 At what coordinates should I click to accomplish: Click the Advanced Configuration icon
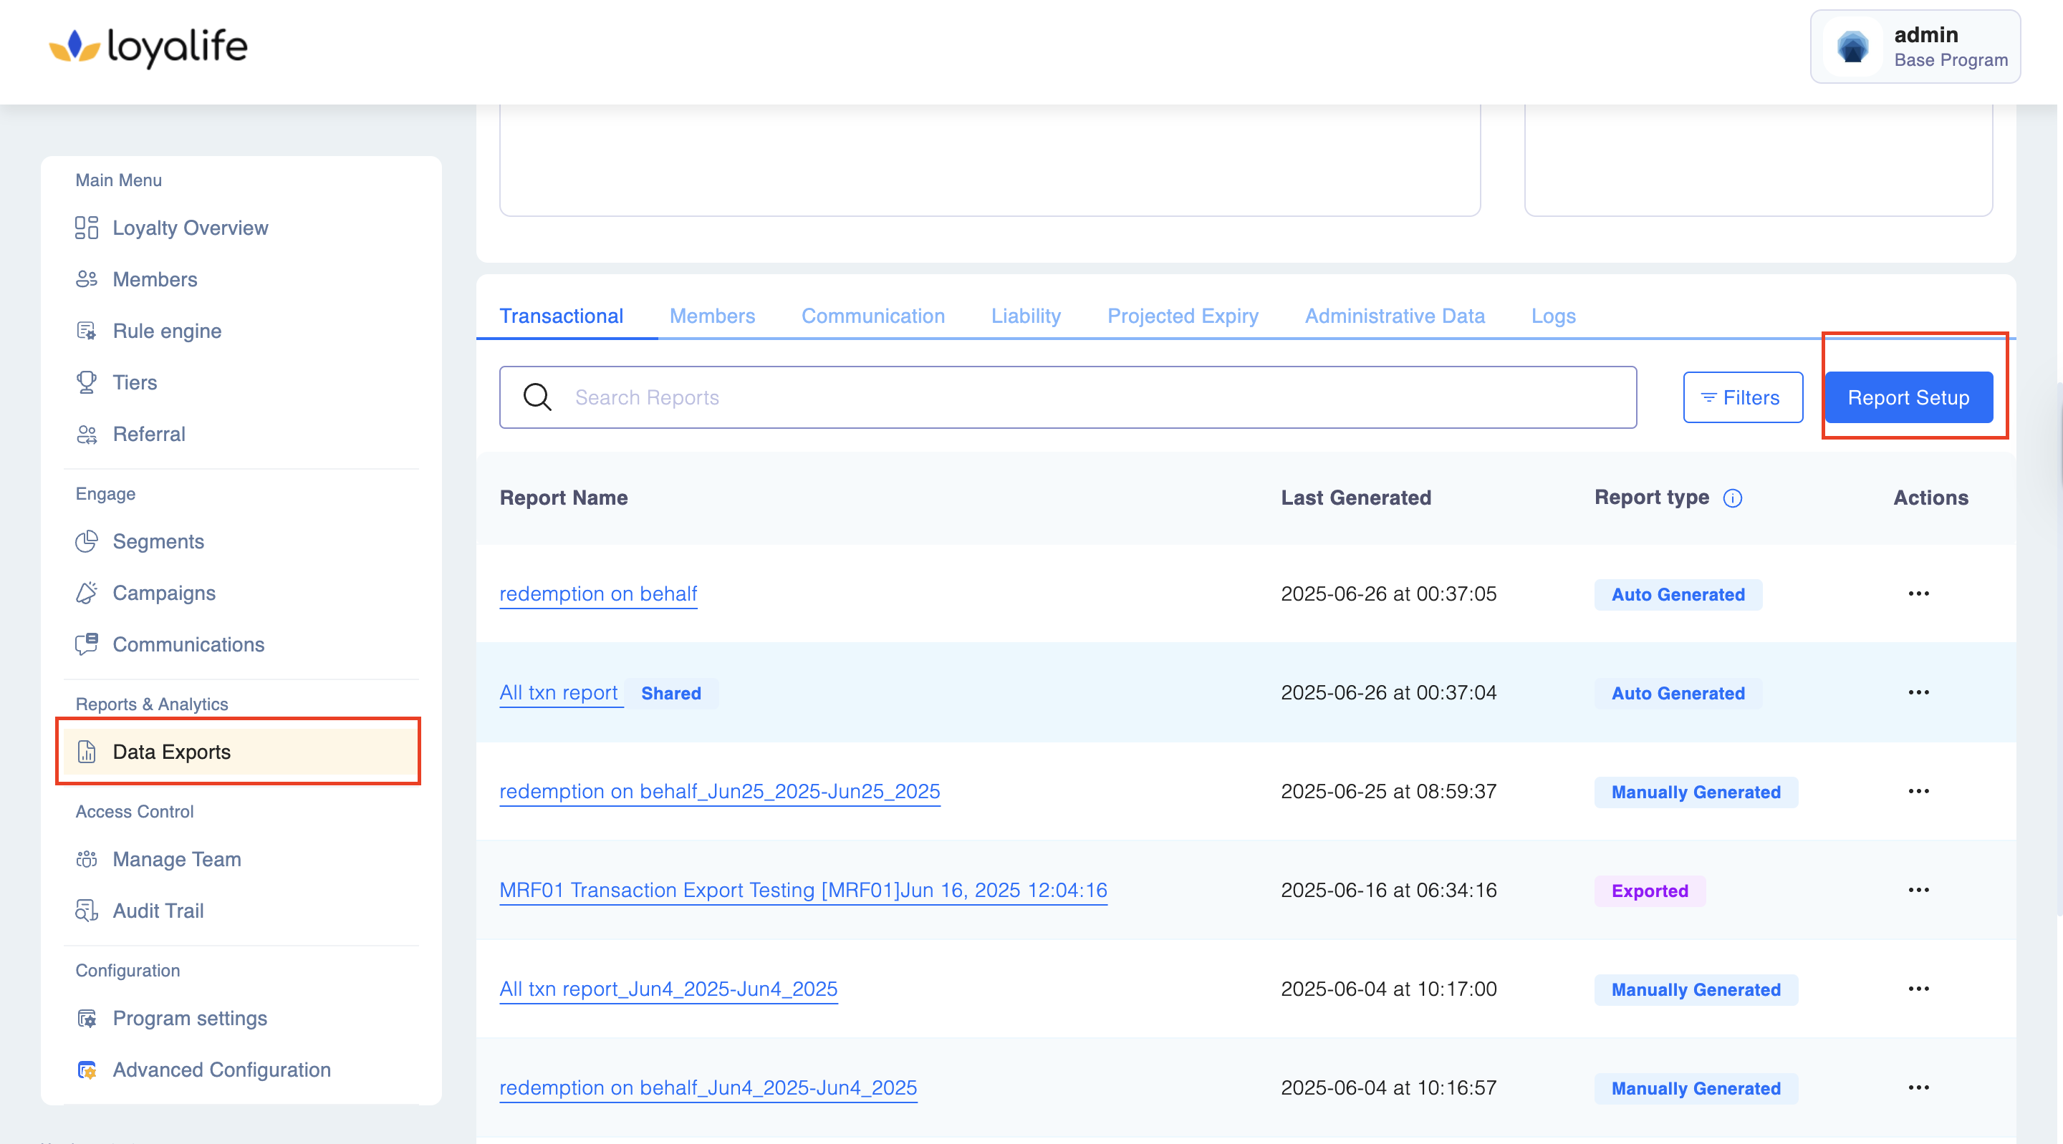pyautogui.click(x=87, y=1070)
